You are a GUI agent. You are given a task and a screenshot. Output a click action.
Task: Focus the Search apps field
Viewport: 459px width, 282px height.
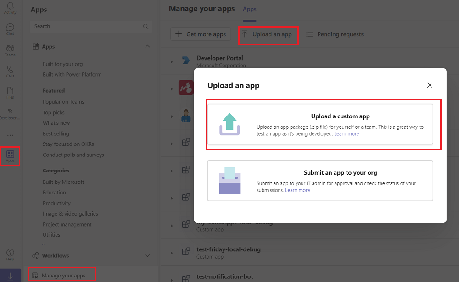click(91, 26)
